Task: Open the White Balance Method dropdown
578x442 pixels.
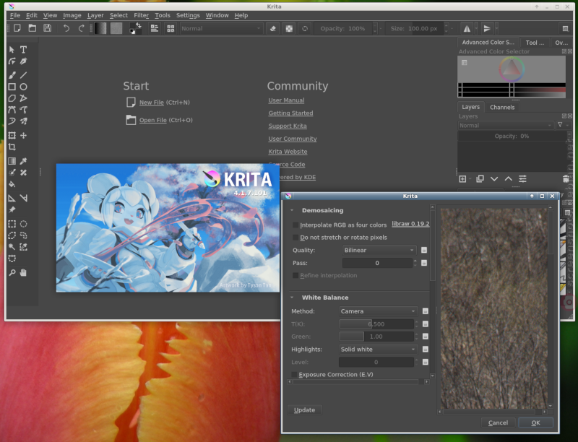Action: 379,311
